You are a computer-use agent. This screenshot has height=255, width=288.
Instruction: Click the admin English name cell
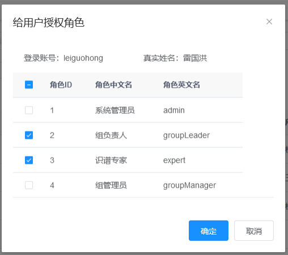tap(174, 110)
